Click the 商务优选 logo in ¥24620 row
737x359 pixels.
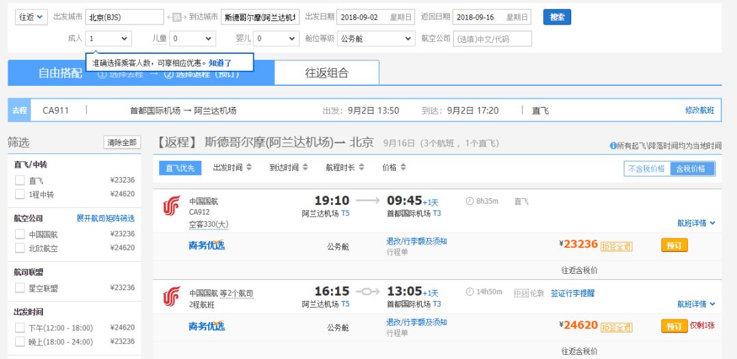pos(207,326)
